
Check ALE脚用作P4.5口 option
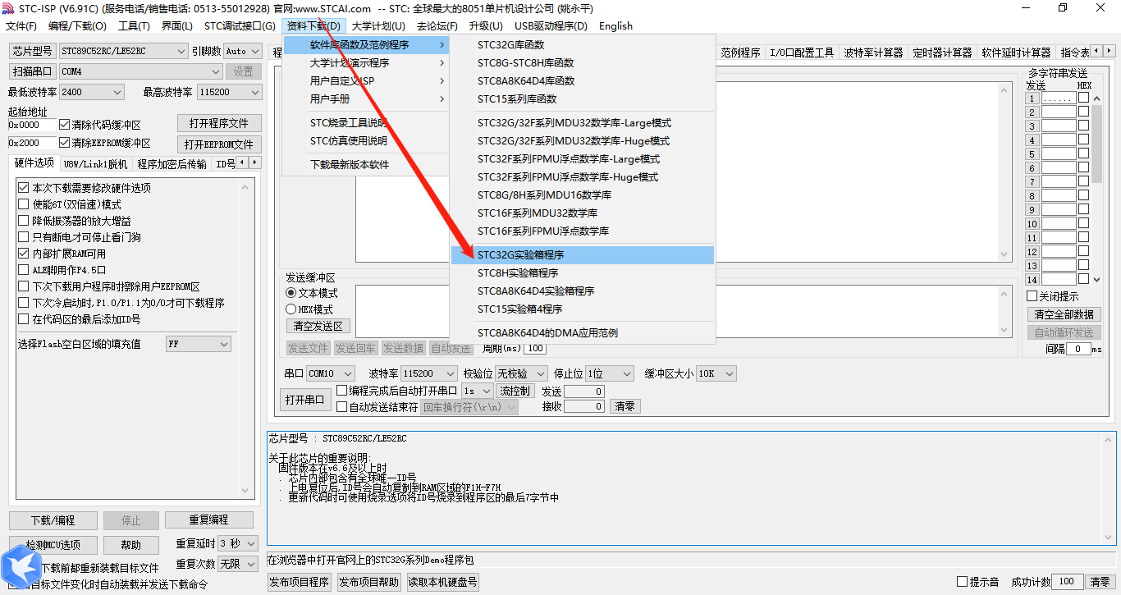[x=24, y=270]
